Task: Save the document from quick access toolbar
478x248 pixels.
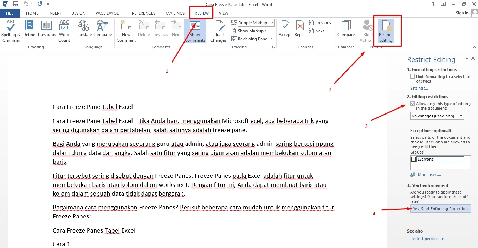Action: click(x=15, y=4)
